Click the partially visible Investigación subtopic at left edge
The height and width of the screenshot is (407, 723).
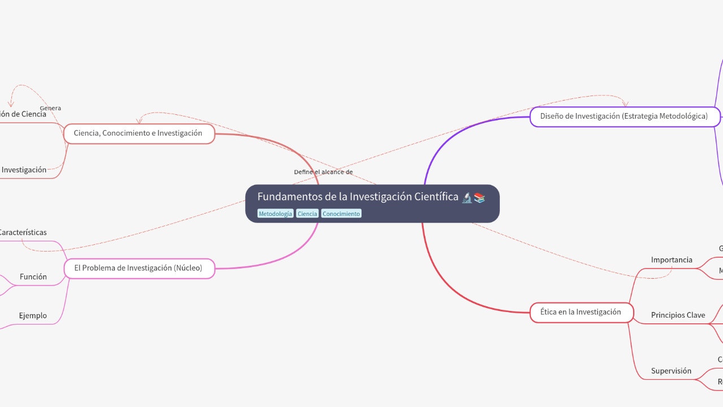click(x=24, y=170)
